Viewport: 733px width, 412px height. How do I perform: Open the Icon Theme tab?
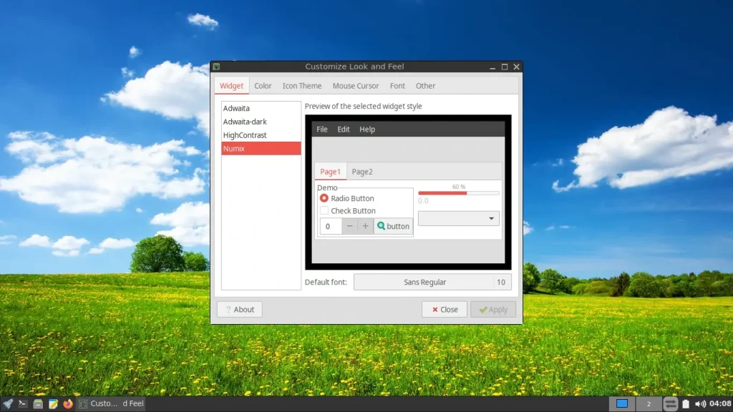click(302, 86)
